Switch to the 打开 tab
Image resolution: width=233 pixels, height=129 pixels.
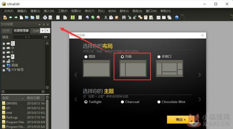[x=6, y=31]
